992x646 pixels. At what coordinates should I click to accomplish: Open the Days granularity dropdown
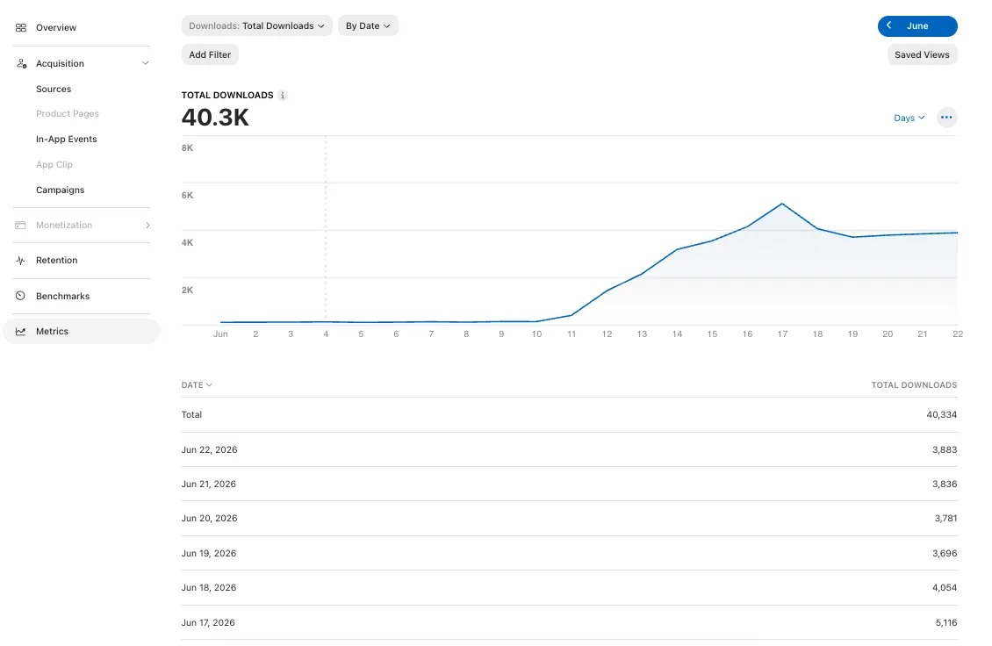point(909,118)
